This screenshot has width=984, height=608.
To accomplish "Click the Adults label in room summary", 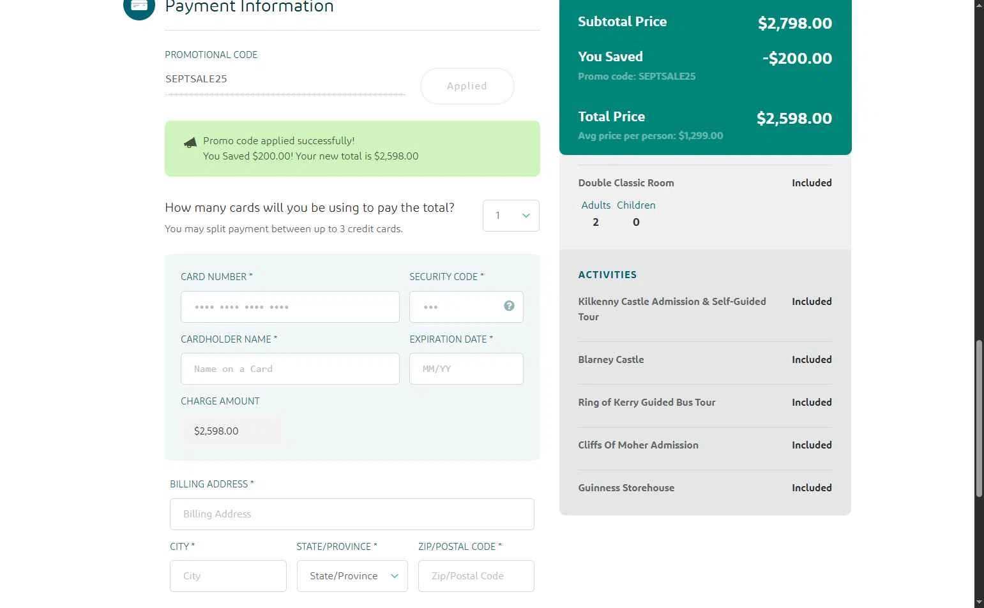I will [596, 205].
